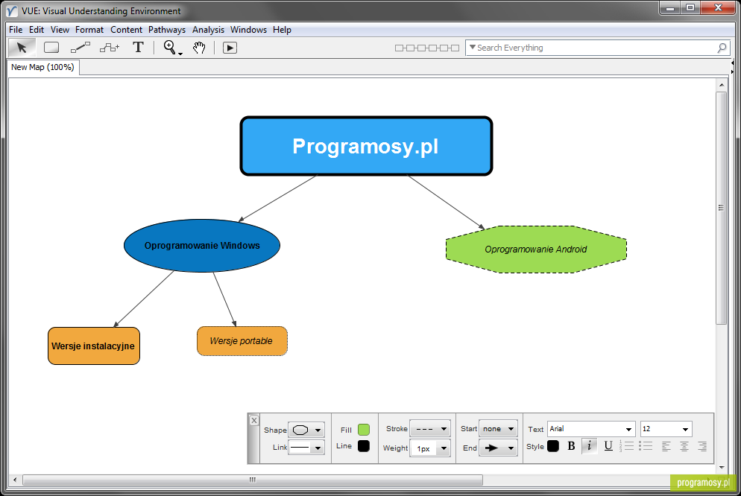Open the End arrow dropdown
Viewport: 741px width, 496px height.
click(x=498, y=448)
